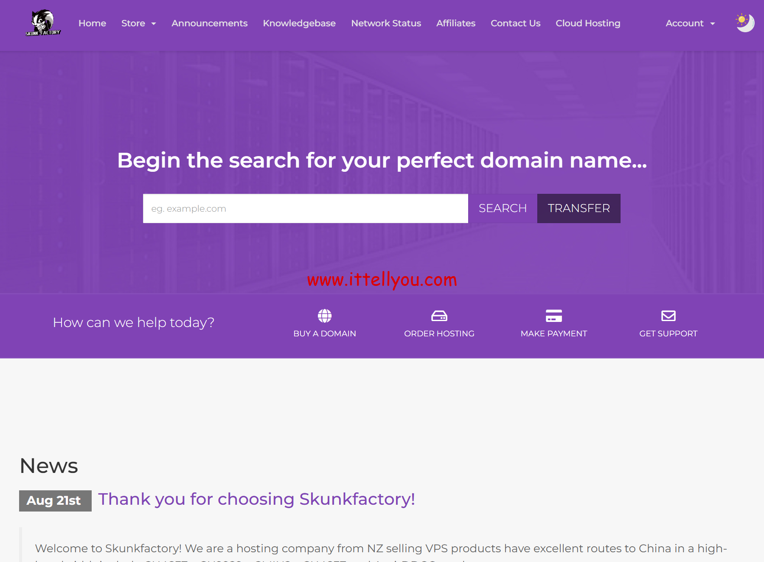This screenshot has height=562, width=764.
Task: Open the Announcements page
Action: [x=209, y=23]
